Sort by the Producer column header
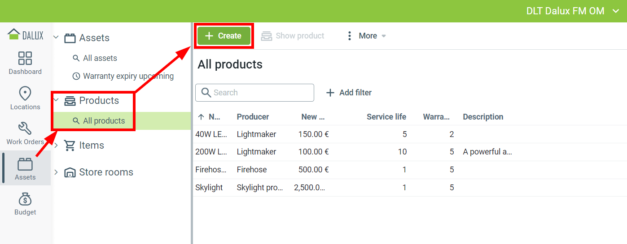 point(253,117)
